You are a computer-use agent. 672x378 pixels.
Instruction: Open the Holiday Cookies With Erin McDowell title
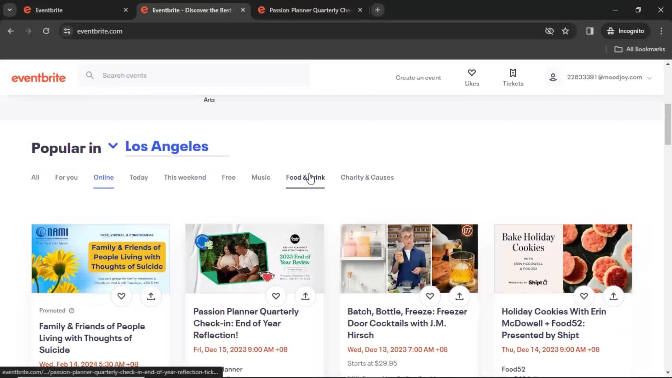click(554, 323)
